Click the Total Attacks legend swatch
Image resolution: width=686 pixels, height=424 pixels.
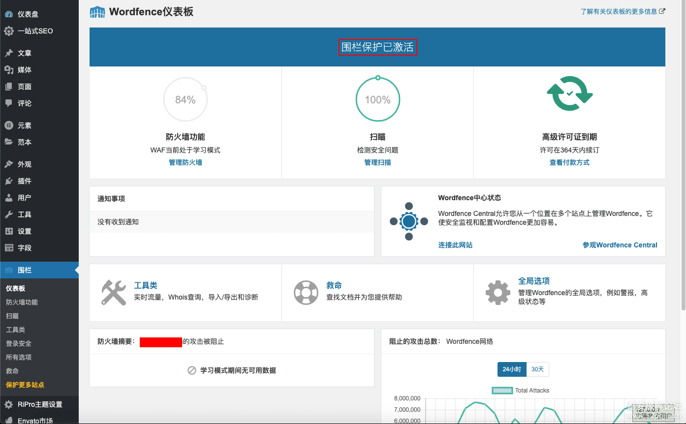click(x=502, y=390)
